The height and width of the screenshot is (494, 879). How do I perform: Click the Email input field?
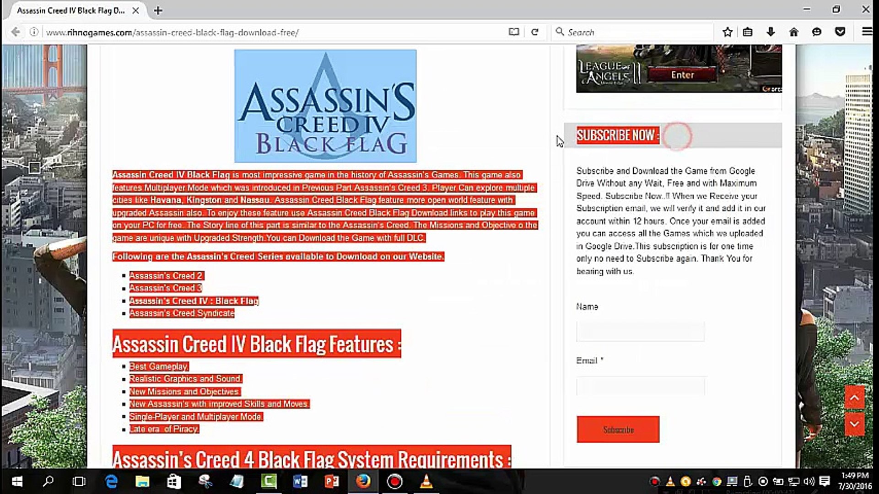tap(640, 387)
